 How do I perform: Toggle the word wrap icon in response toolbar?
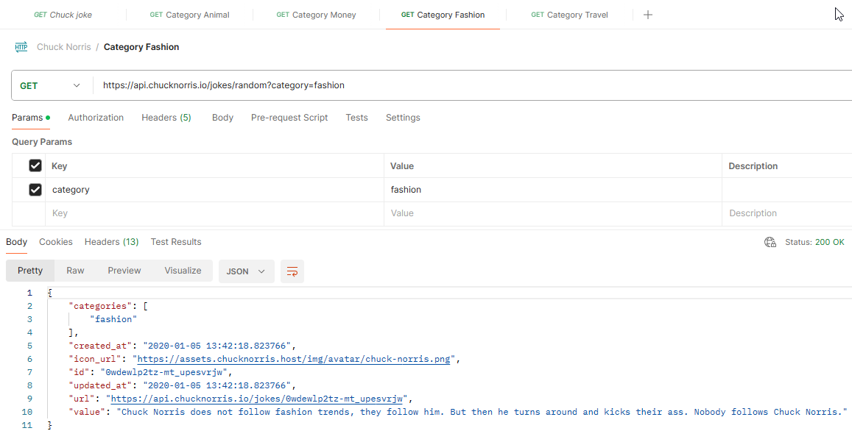click(292, 271)
